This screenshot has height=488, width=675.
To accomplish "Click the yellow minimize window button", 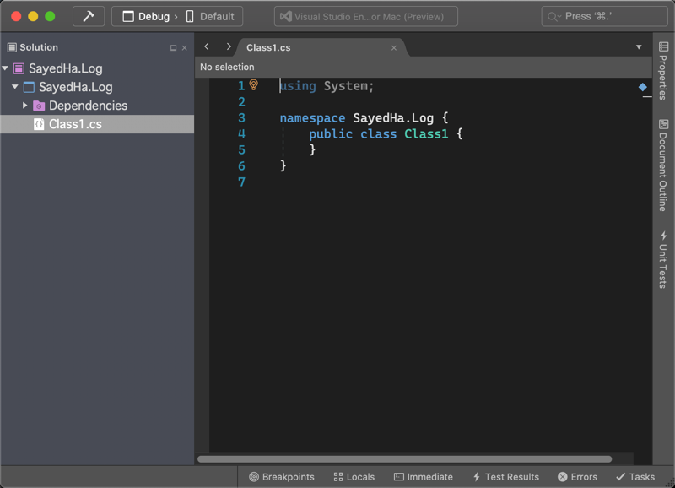I will pos(33,16).
